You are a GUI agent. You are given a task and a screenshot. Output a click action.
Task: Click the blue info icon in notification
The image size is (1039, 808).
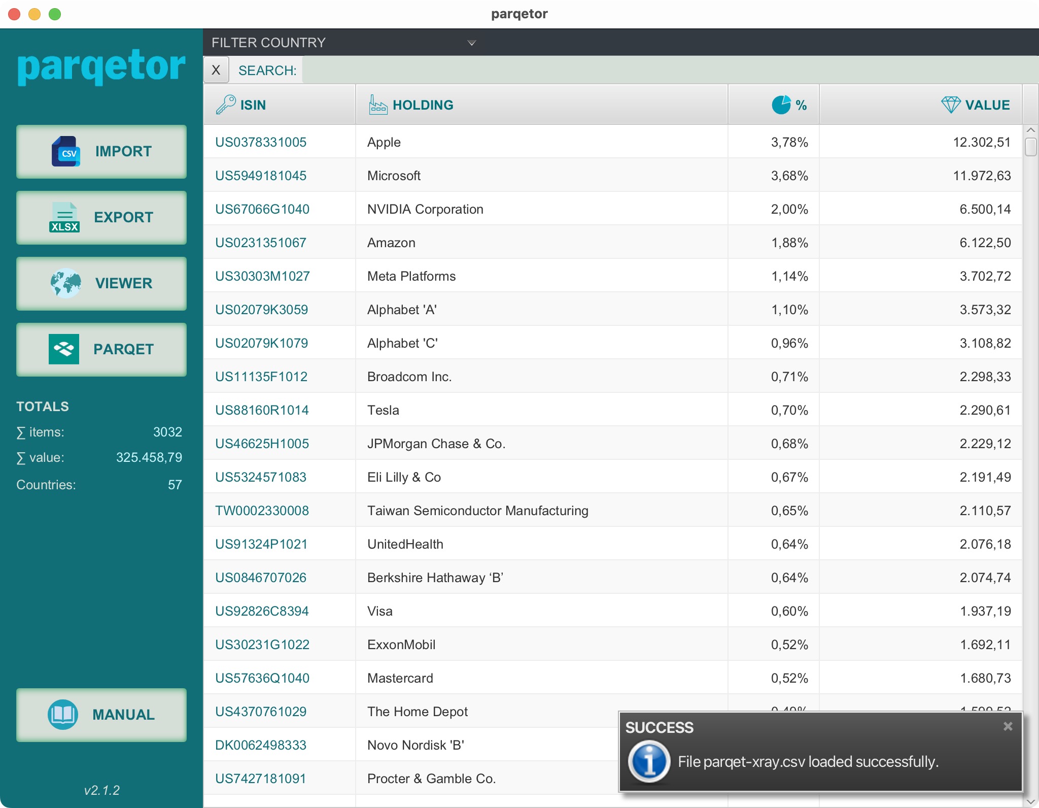649,761
